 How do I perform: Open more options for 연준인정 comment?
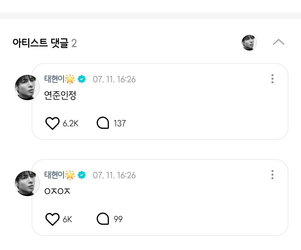tap(272, 79)
